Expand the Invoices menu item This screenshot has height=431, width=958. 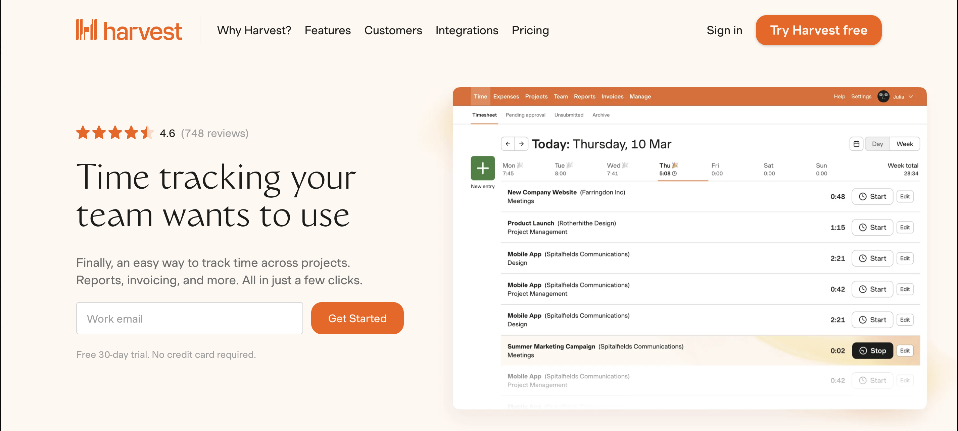(x=612, y=96)
